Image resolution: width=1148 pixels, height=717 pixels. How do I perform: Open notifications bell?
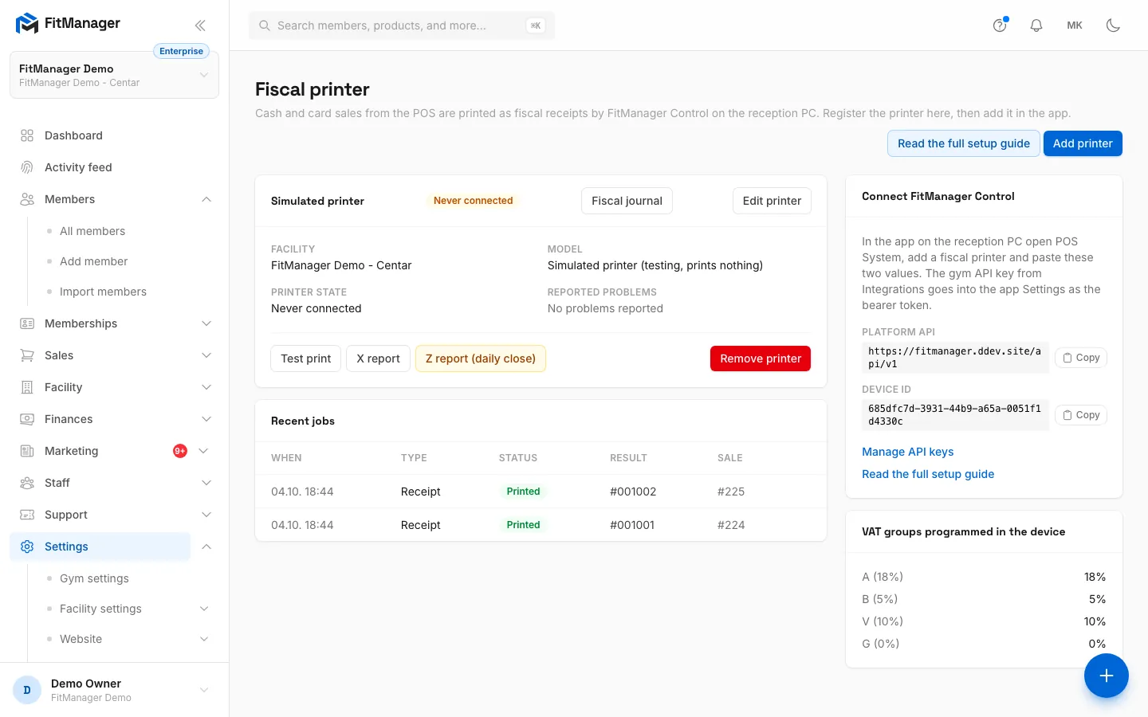point(1036,25)
